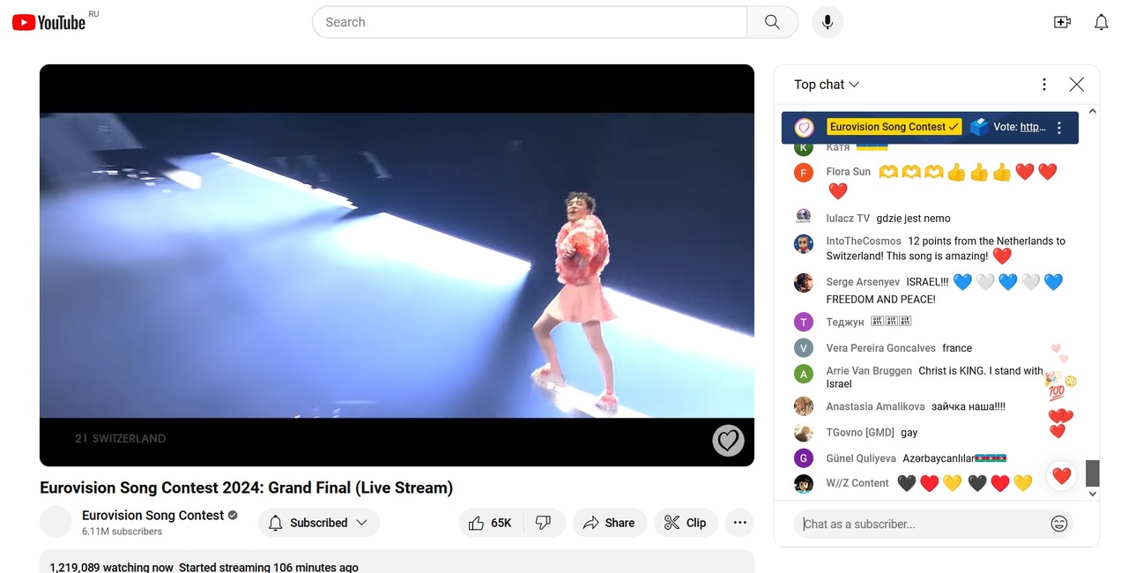Like the video with 65K likes

pyautogui.click(x=491, y=523)
